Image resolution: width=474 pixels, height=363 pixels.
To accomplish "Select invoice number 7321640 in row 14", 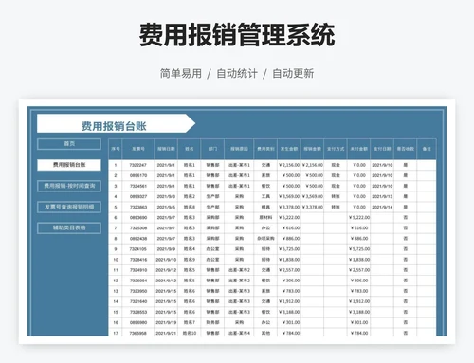I will tap(138, 301).
